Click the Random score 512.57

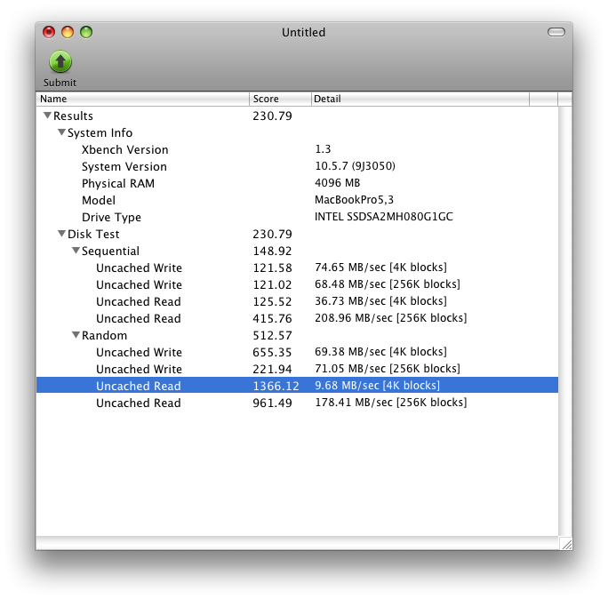click(272, 335)
